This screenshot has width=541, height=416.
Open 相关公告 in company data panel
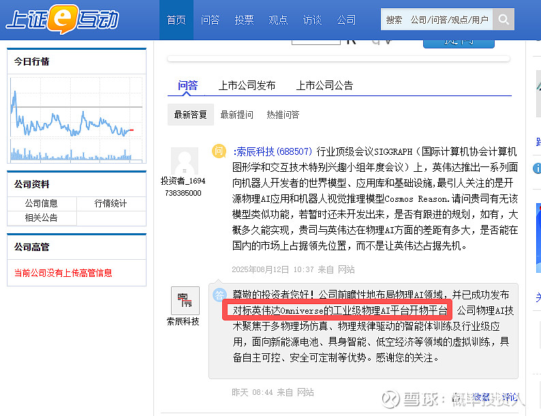click(x=42, y=218)
